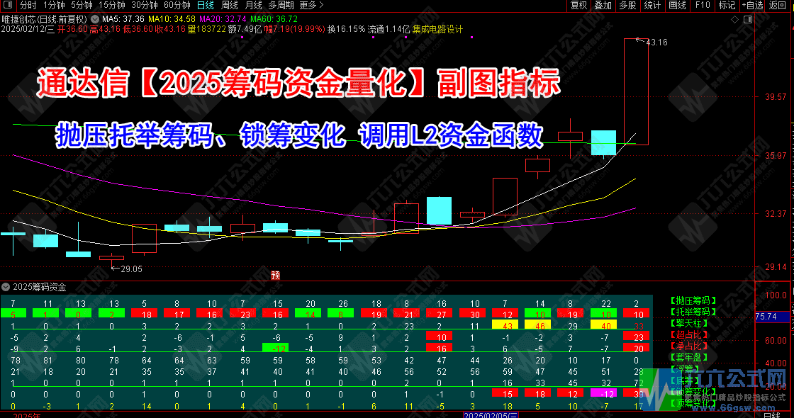794x418 pixels.
Task: Click the panel layout icon at top-left
Action: click(x=7, y=5)
